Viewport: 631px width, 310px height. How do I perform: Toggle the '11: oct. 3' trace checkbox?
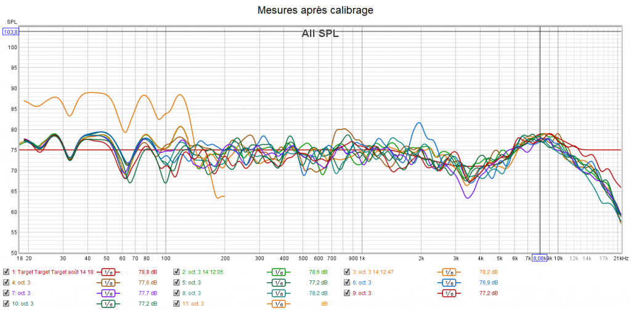(x=177, y=303)
